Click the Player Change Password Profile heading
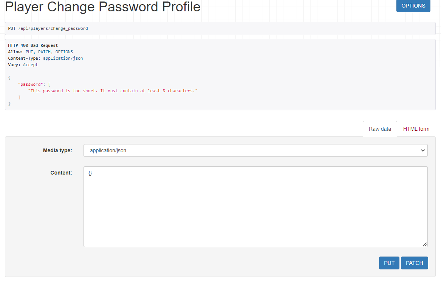This screenshot has width=441, height=283. pyautogui.click(x=102, y=6)
